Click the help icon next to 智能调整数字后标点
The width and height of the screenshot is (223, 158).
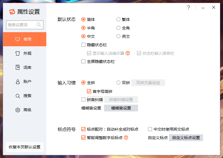[x=126, y=138]
